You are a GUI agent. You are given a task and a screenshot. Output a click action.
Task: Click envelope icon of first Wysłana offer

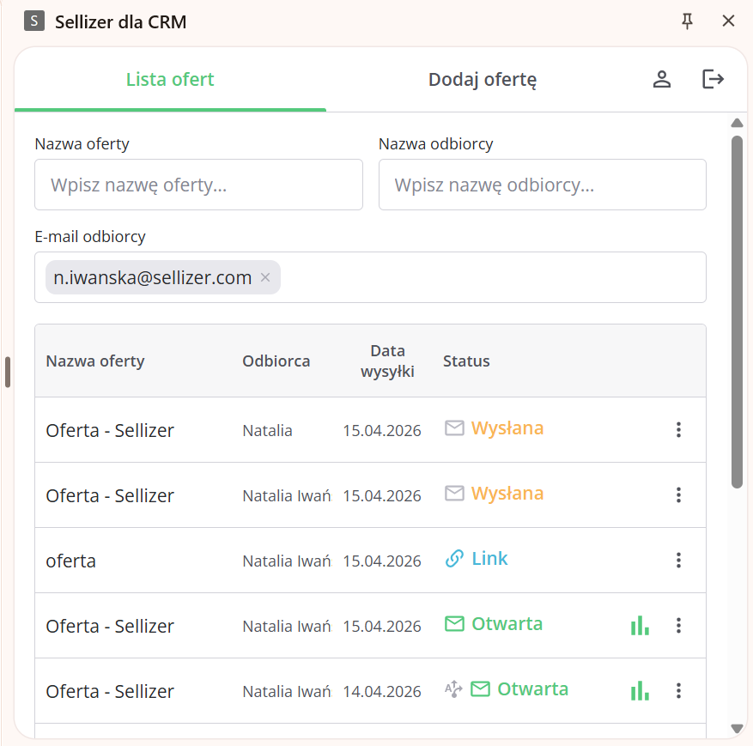[454, 428]
